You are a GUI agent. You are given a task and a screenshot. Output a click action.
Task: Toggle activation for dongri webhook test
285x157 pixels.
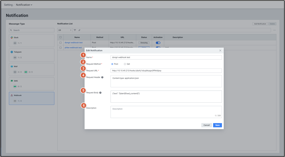158,43
